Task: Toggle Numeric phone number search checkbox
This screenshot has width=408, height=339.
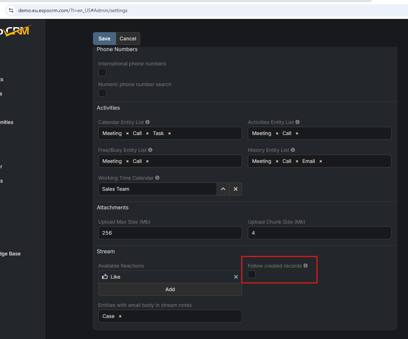Action: (102, 93)
